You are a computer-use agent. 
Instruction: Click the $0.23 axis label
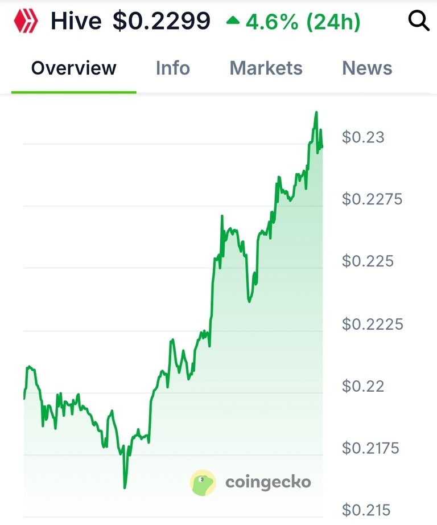tap(363, 137)
